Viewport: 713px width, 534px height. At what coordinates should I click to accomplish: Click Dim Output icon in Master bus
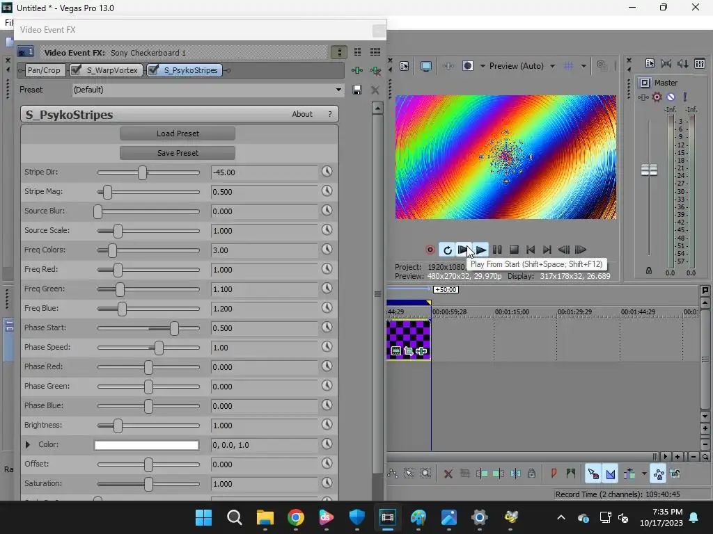(x=683, y=63)
